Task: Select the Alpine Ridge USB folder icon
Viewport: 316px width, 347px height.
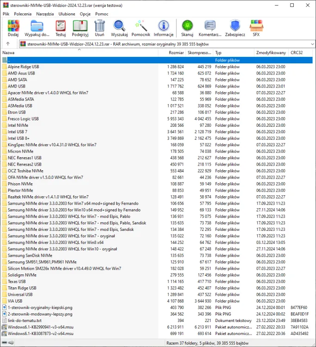Action: pyautogui.click(x=5, y=67)
